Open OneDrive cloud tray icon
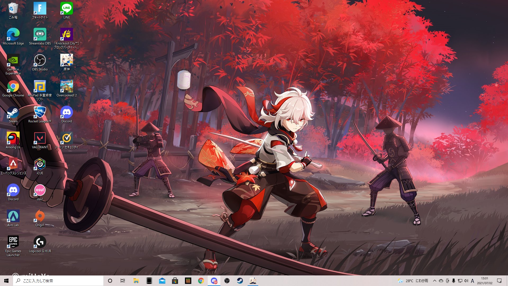 pos(441,281)
